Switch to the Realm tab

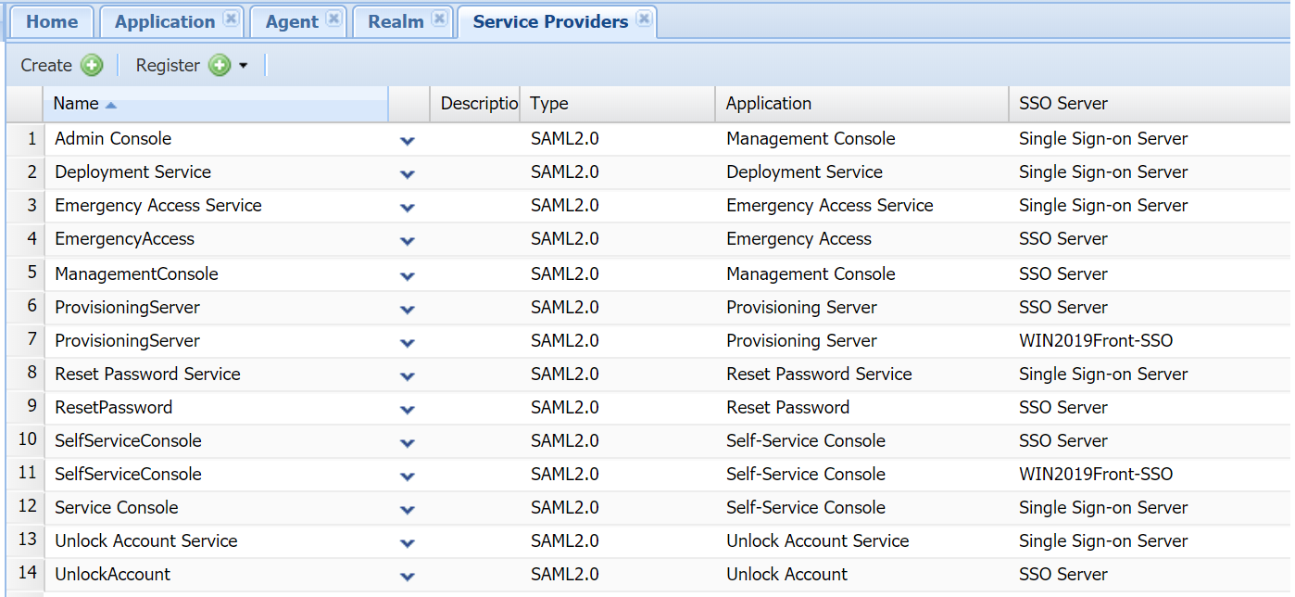point(396,21)
